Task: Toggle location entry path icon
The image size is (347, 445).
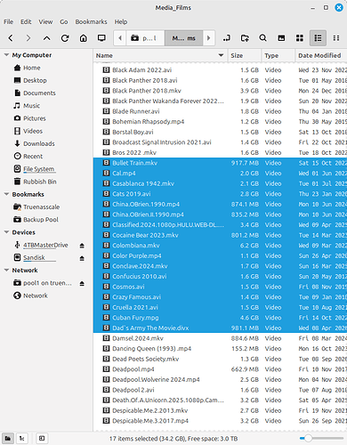Action: pos(227,38)
